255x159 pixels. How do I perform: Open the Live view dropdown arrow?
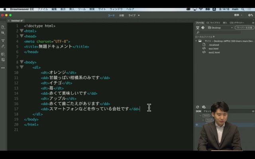139,15
